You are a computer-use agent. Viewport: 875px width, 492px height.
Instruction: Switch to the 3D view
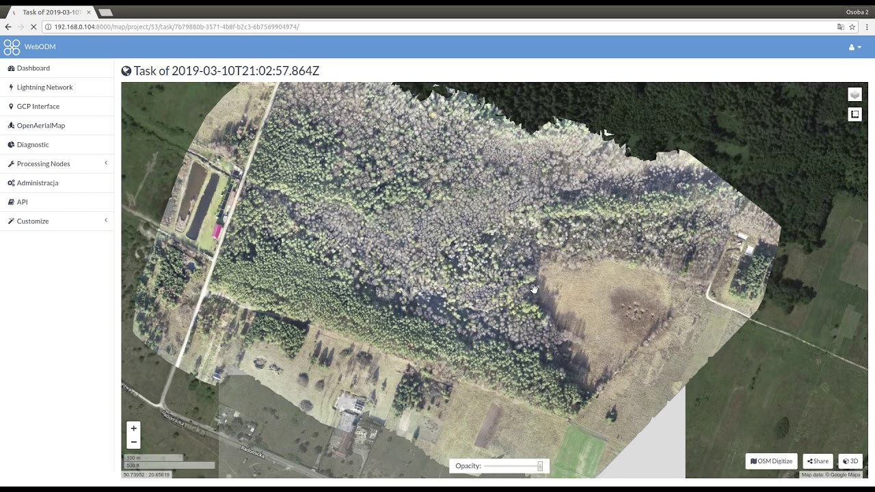point(850,461)
